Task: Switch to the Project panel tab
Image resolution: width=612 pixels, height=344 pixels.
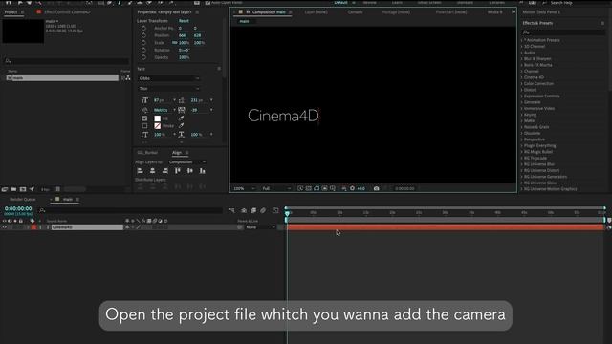Action: pyautogui.click(x=11, y=12)
